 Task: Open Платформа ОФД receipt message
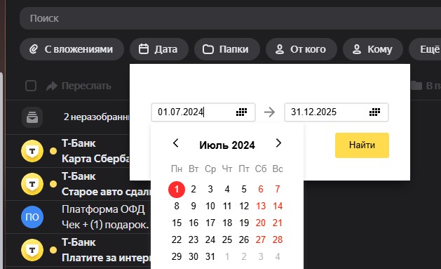tap(79, 217)
